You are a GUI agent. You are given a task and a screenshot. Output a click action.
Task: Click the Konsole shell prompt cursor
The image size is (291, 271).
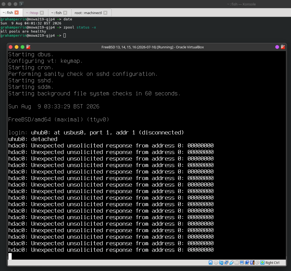pos(65,36)
